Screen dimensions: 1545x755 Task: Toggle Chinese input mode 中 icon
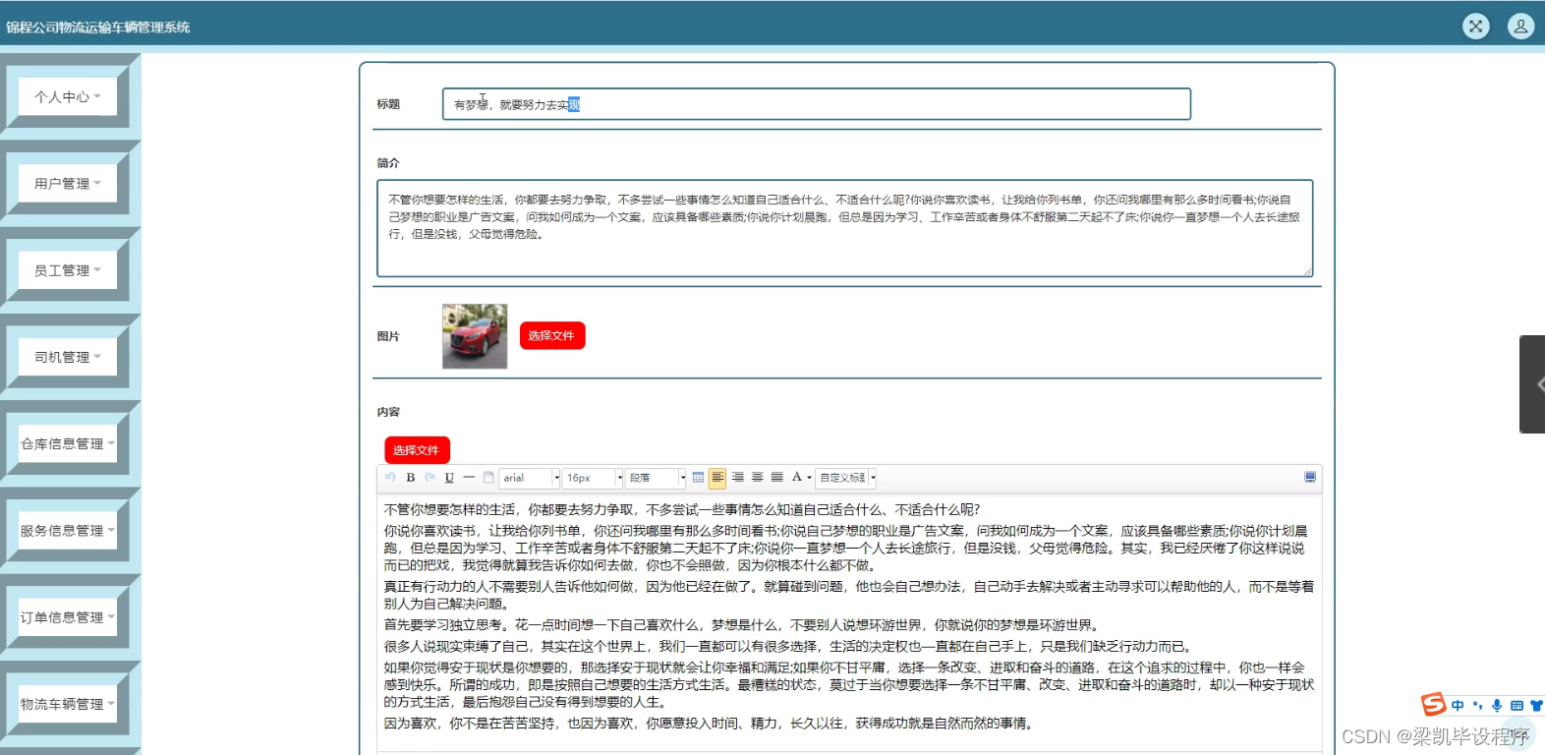[x=1458, y=706]
